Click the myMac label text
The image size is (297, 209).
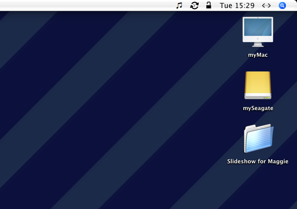258,55
